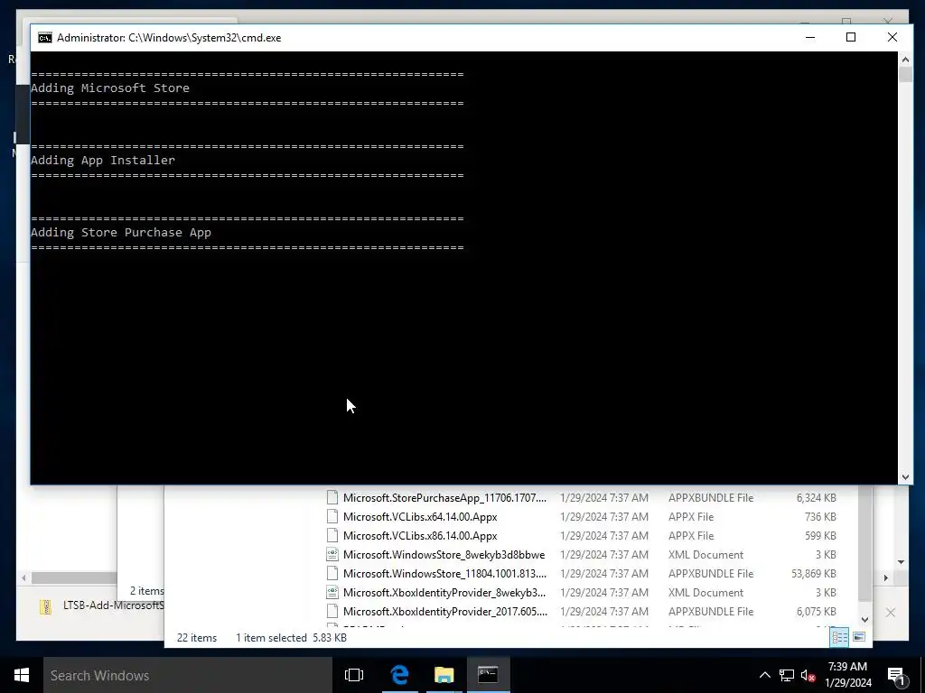Click the taskbar clock showing 7:39 AM
925x693 pixels.
point(847,675)
